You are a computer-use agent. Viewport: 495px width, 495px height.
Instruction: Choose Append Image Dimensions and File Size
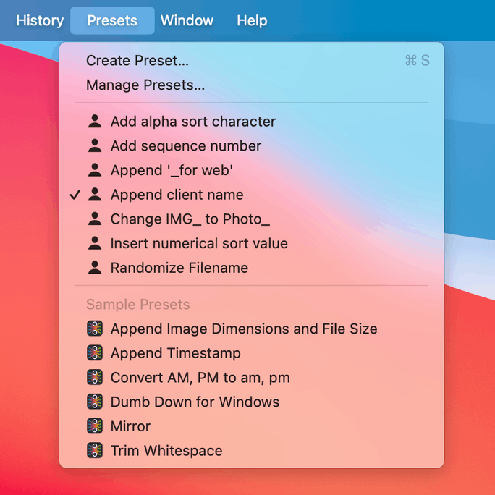click(x=244, y=329)
